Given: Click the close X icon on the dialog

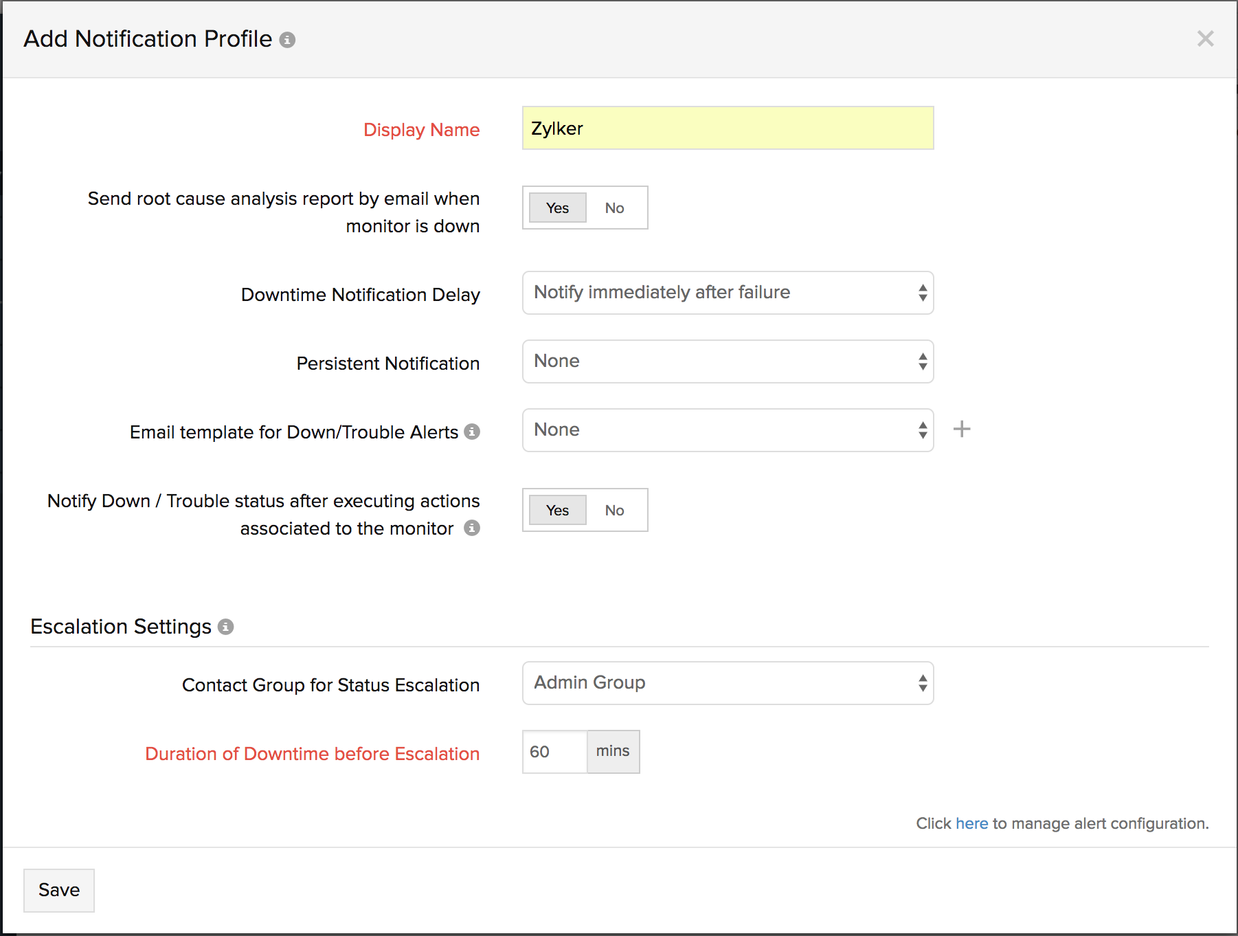Looking at the screenshot, I should (1206, 39).
